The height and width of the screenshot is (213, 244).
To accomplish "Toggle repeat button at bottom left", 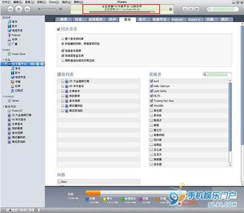I will [x=27, y=210].
